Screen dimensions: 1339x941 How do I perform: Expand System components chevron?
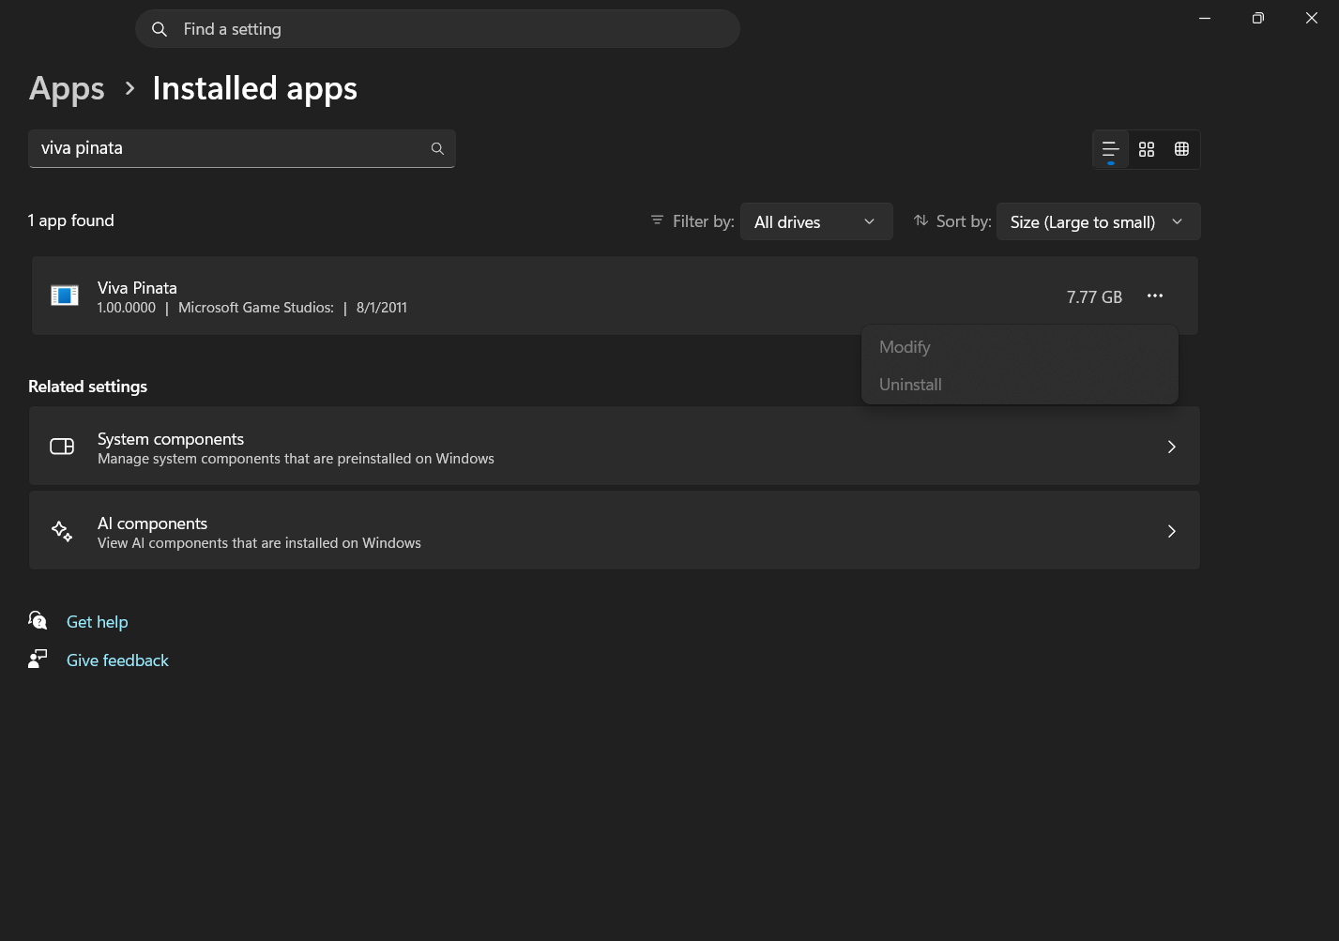coord(1171,447)
